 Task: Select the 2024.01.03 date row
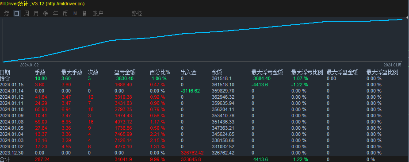[12, 140]
